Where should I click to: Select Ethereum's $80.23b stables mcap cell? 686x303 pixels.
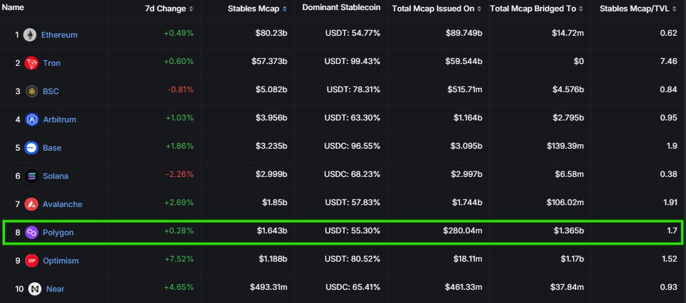click(x=271, y=33)
